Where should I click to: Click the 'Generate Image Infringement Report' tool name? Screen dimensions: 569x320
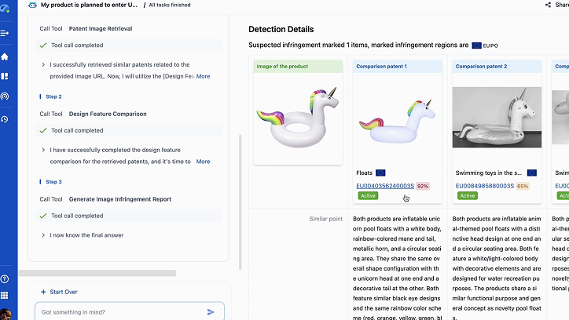120,199
